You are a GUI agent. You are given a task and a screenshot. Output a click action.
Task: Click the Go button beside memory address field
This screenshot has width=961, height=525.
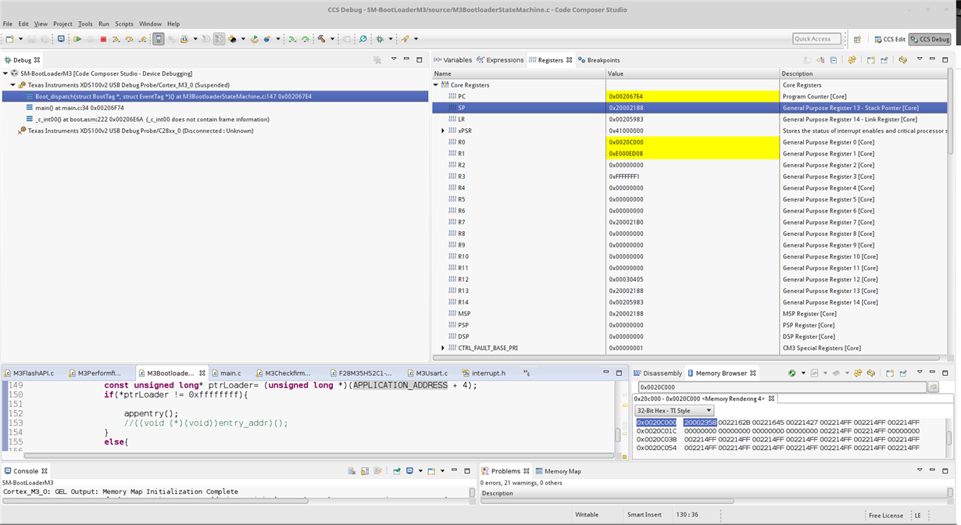pos(933,387)
